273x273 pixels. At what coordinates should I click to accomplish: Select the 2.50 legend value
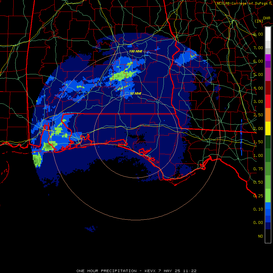[x=258, y=115]
